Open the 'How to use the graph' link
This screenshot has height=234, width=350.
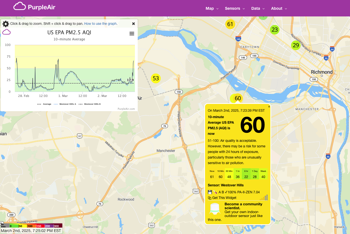(101, 24)
